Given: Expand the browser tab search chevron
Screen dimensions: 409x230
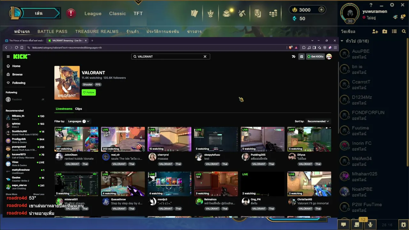Looking at the screenshot, I should [312, 41].
